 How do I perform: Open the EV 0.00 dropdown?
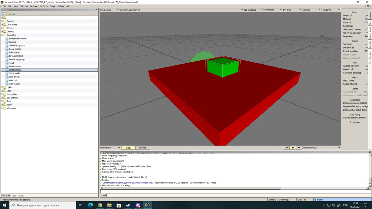pos(291,10)
